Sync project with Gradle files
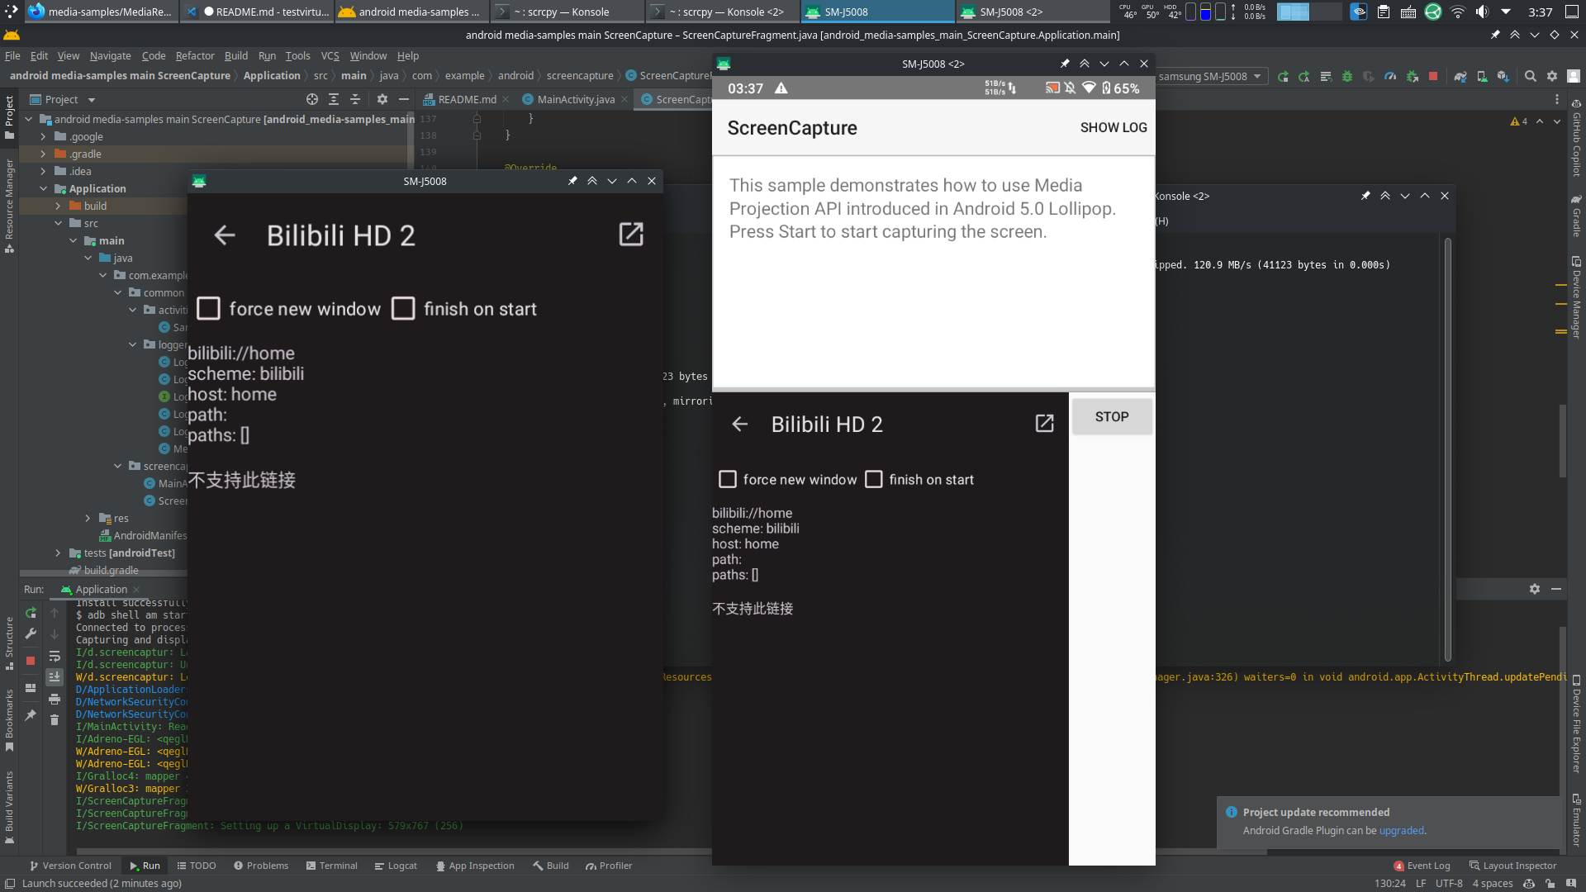Image resolution: width=1586 pixels, height=892 pixels. (1460, 76)
